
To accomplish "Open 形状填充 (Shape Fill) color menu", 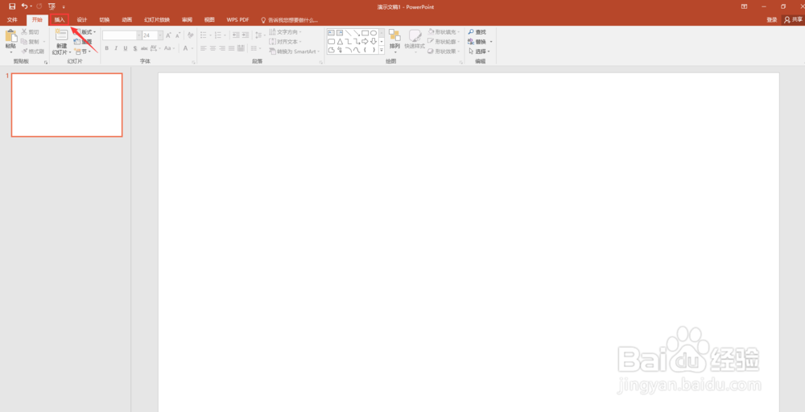I will (x=444, y=32).
